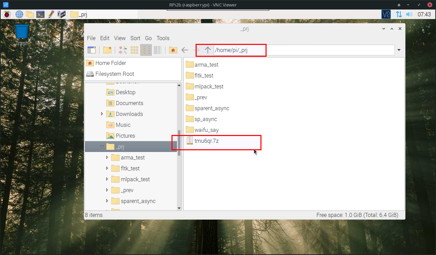The image size is (436, 255).
Task: Select the tmu6qr.7z archive file
Action: coord(203,141)
